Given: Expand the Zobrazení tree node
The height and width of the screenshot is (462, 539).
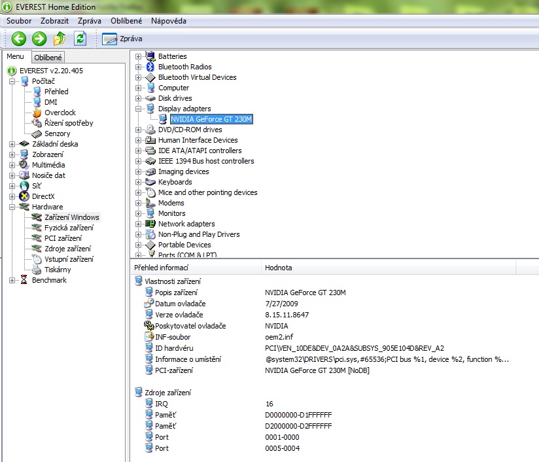Looking at the screenshot, I should coord(12,155).
